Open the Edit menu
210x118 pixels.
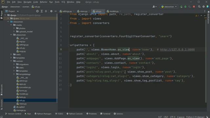pyautogui.click(x=14, y=2)
